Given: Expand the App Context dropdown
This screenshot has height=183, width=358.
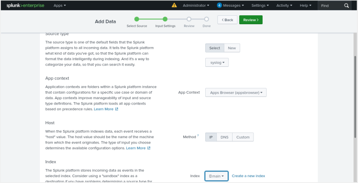Looking at the screenshot, I should click(x=236, y=92).
